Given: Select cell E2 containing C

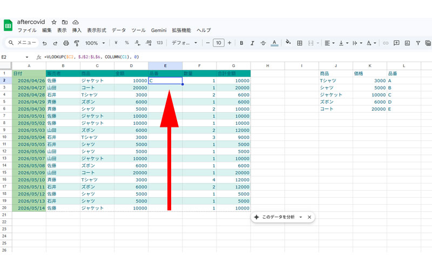Looking at the screenshot, I should click(165, 80).
